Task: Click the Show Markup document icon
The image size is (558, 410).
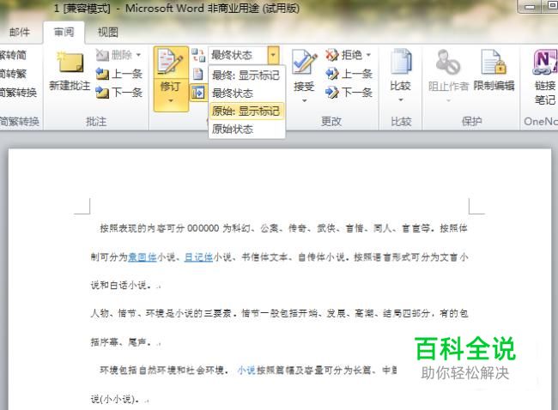Action: click(197, 74)
